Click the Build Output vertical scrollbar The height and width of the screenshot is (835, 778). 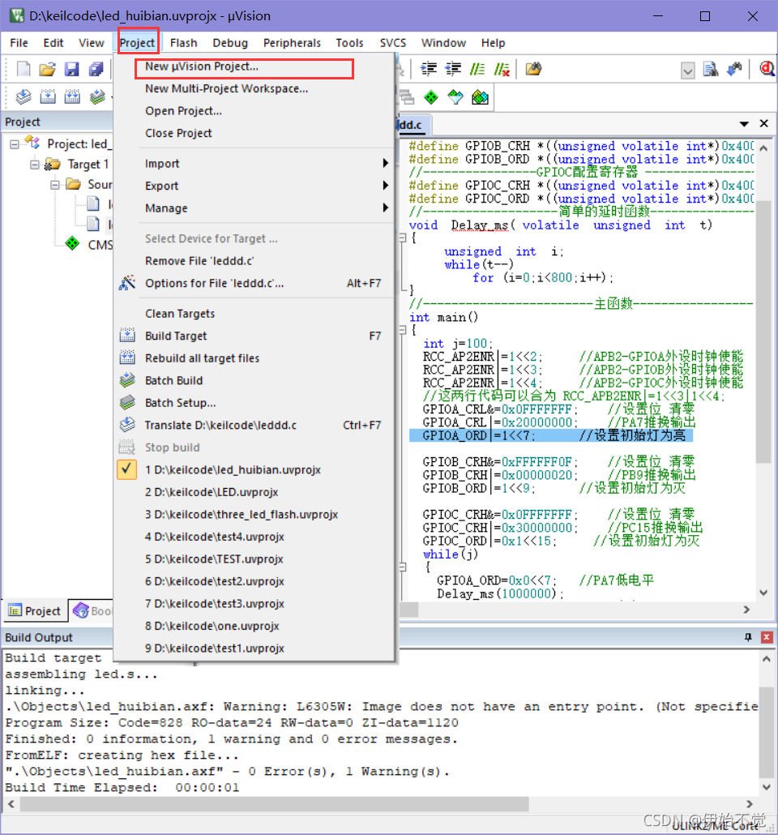pos(767,732)
